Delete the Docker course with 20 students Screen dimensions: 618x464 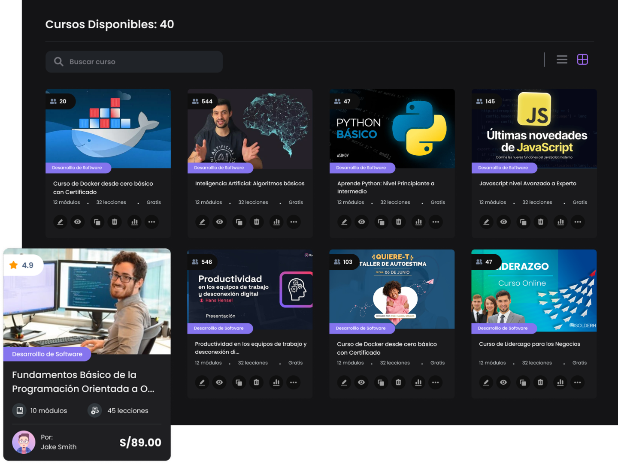coord(115,222)
